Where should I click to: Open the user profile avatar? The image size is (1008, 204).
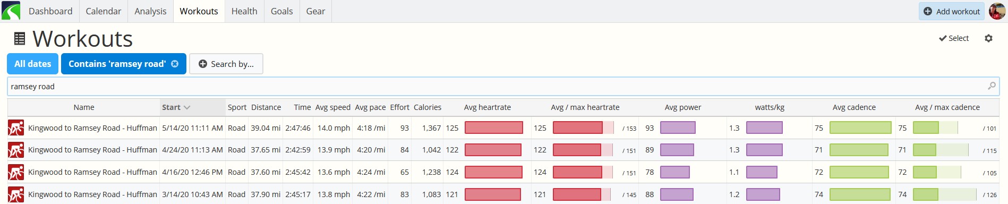[997, 11]
